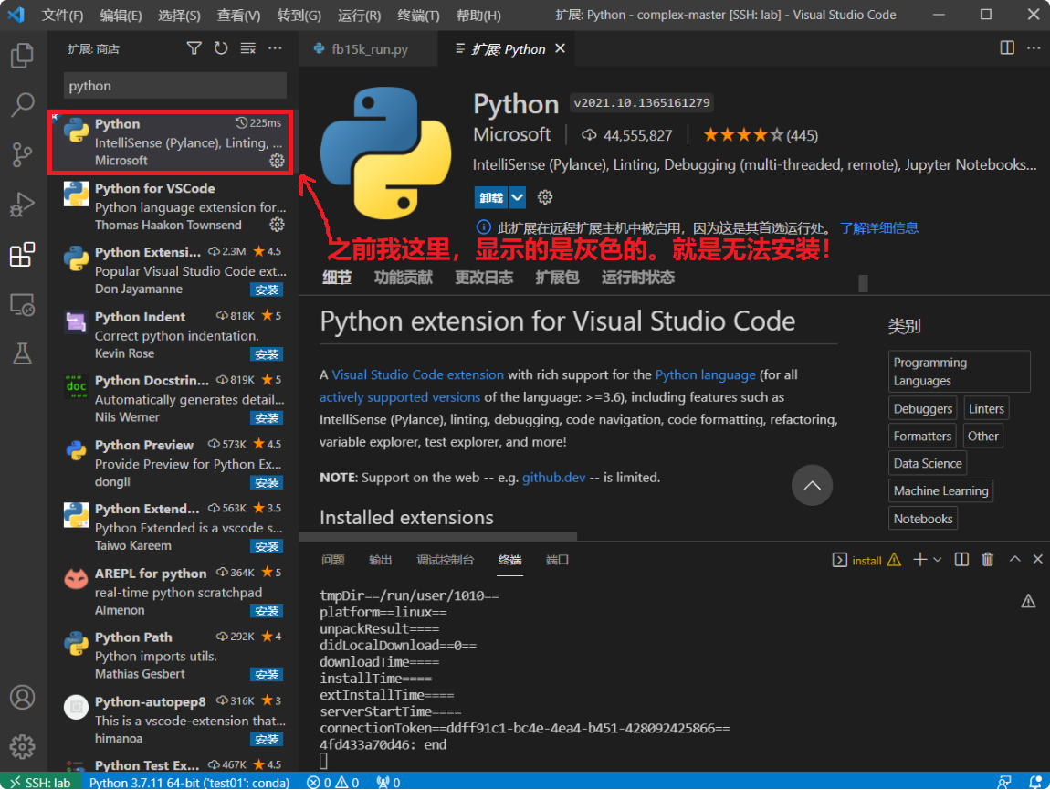Open the Explorer view in activity bar
The height and width of the screenshot is (790, 1050).
pyautogui.click(x=22, y=55)
